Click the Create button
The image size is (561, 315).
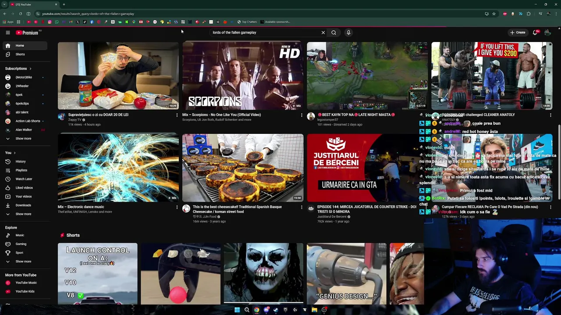tap(518, 32)
